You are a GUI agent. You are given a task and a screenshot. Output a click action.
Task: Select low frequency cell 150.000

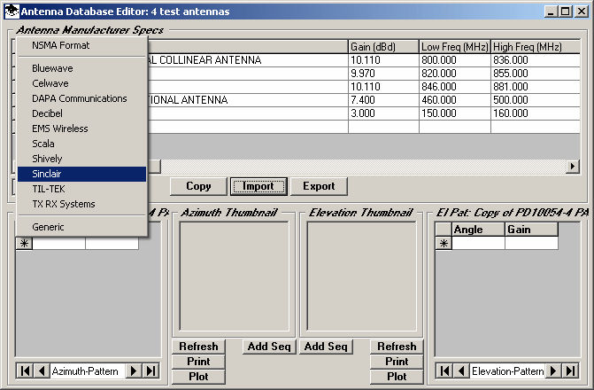click(455, 113)
